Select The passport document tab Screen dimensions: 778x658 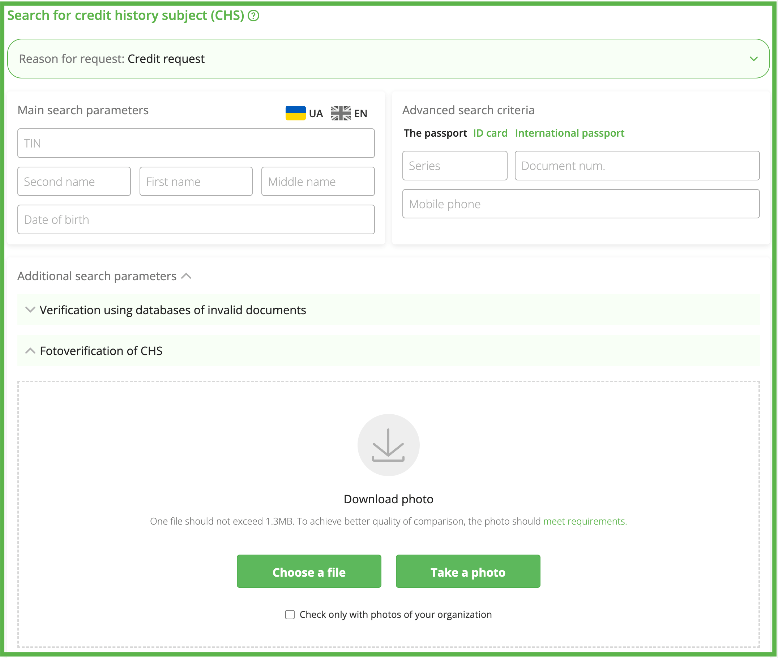coord(435,133)
